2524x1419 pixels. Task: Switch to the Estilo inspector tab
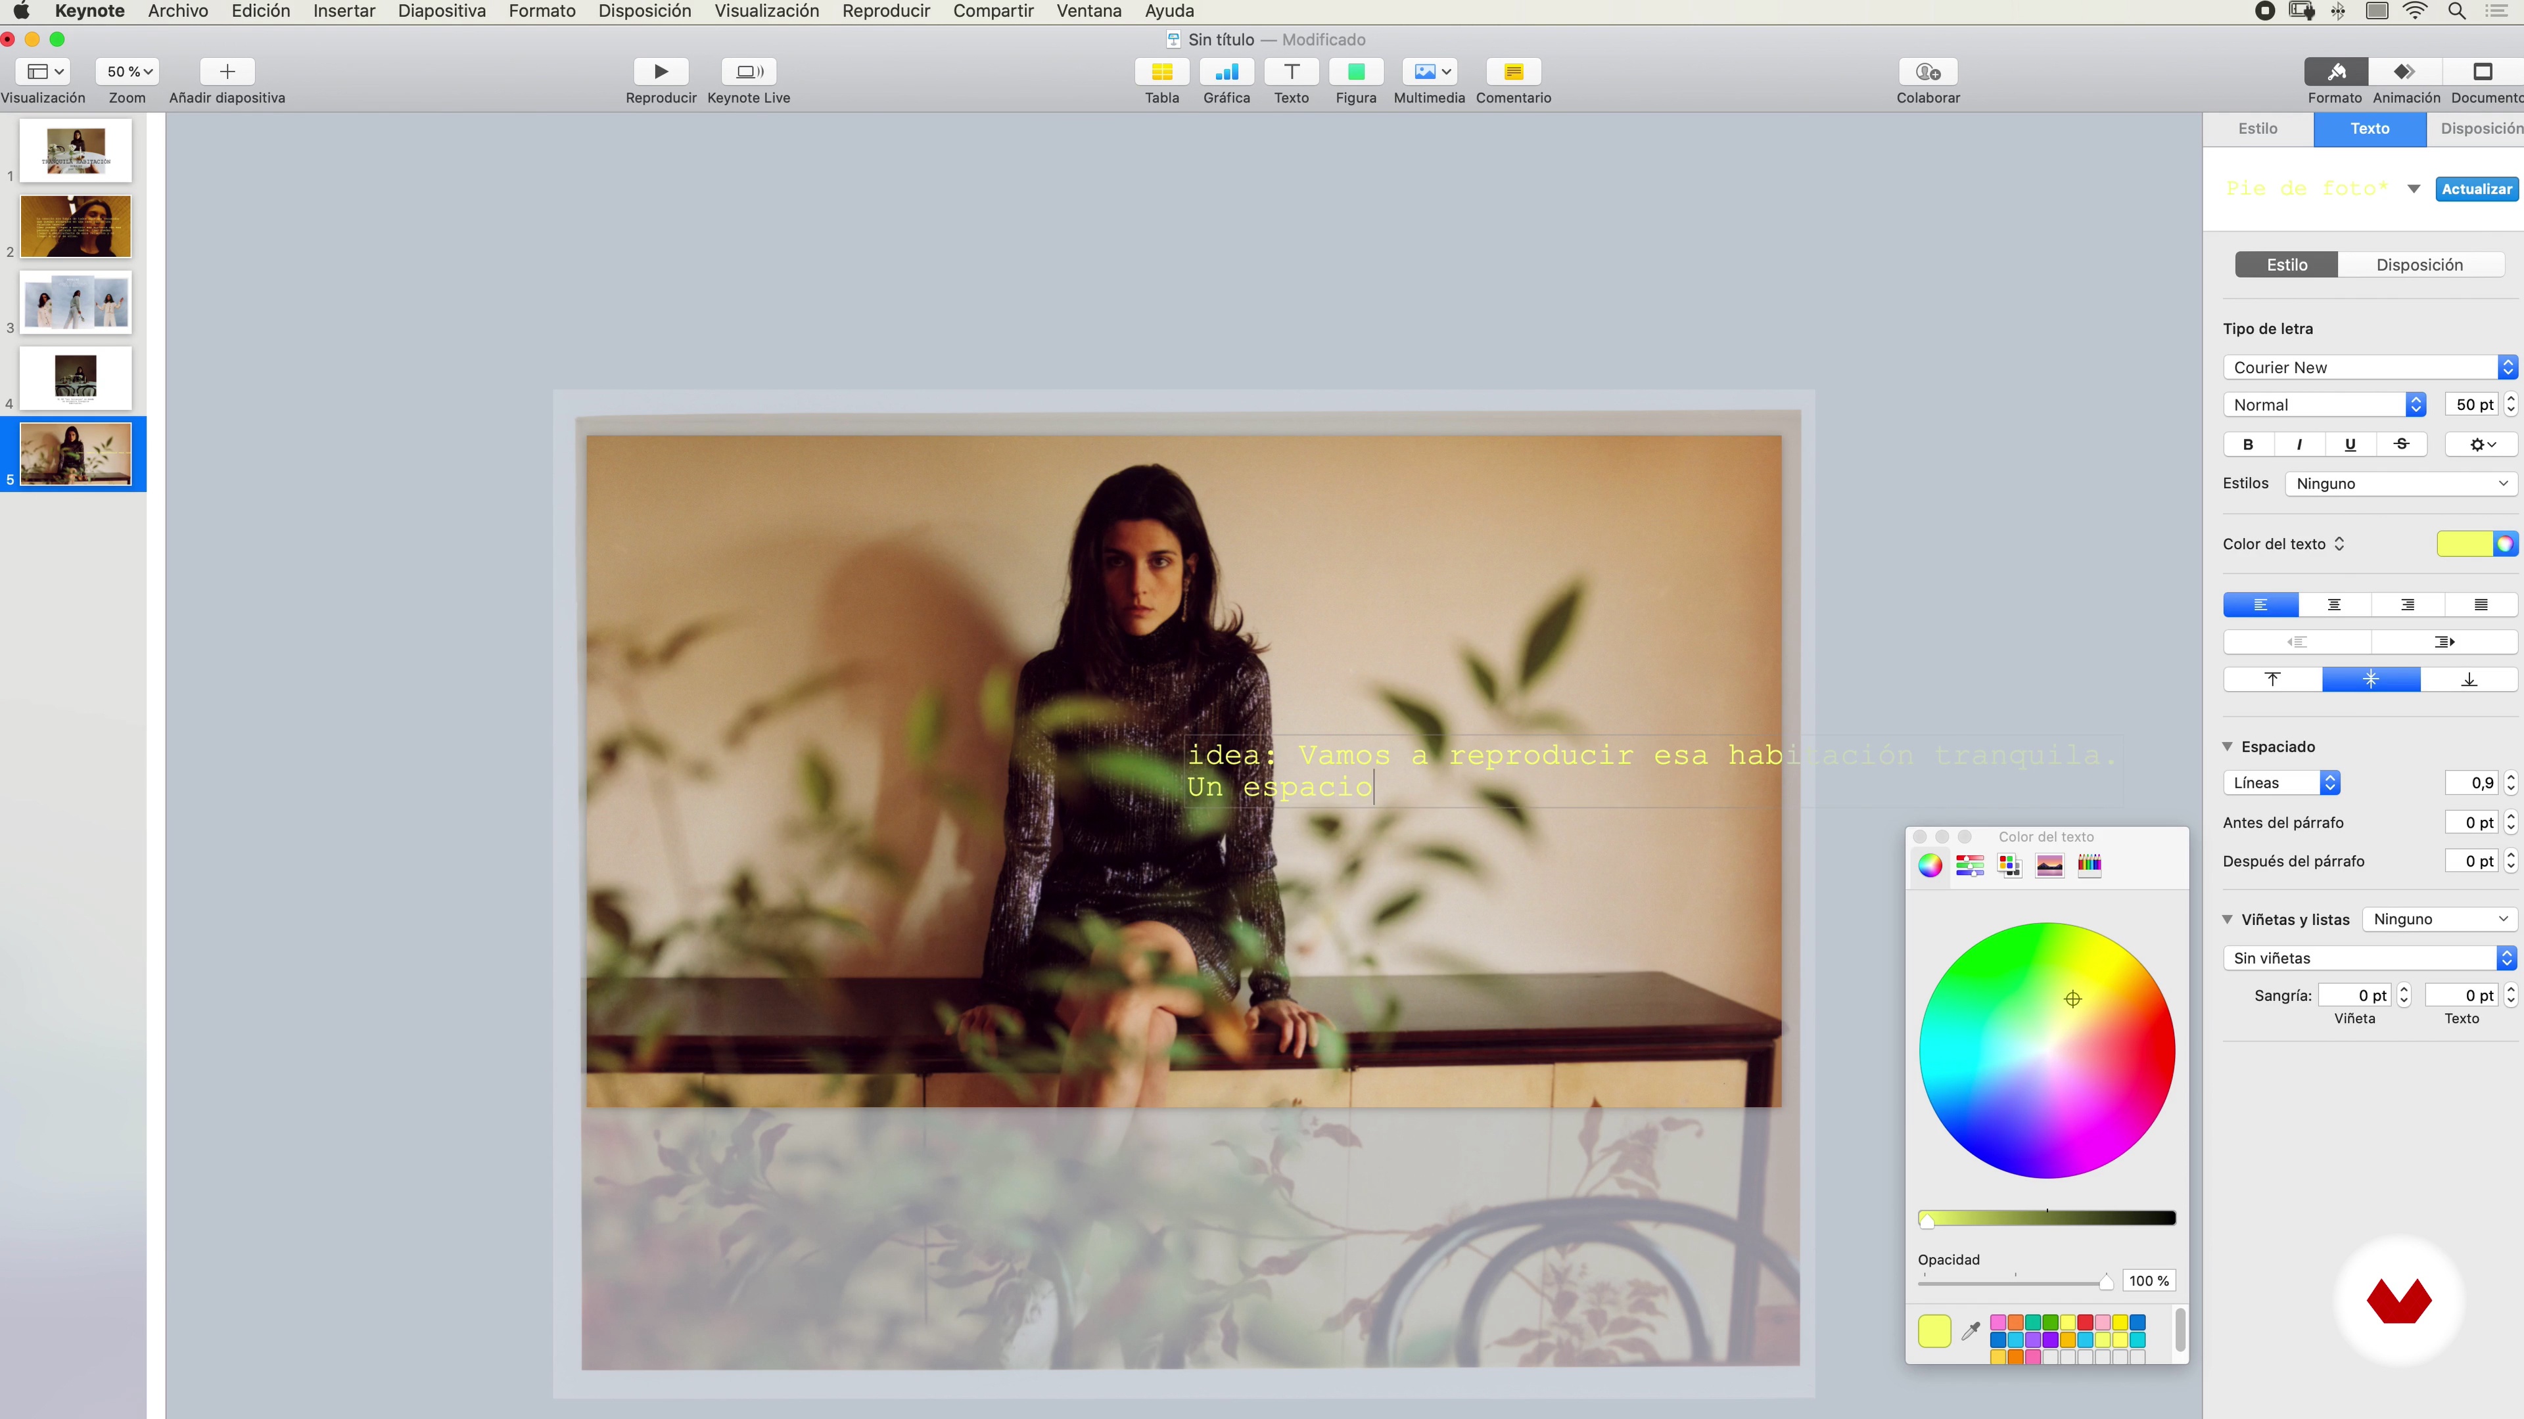click(x=2258, y=128)
